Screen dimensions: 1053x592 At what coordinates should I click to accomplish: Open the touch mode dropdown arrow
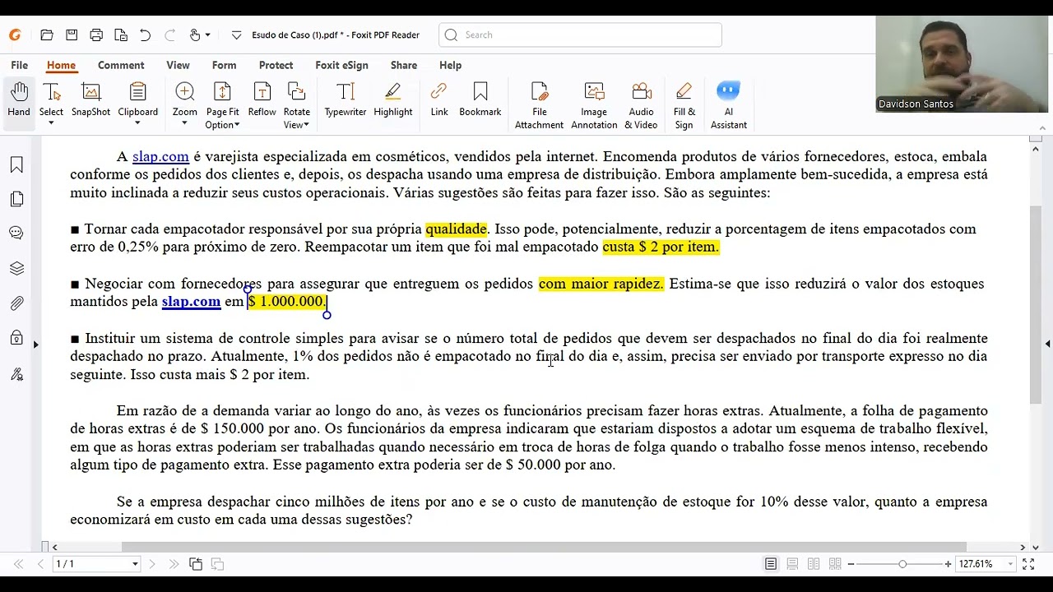[207, 35]
